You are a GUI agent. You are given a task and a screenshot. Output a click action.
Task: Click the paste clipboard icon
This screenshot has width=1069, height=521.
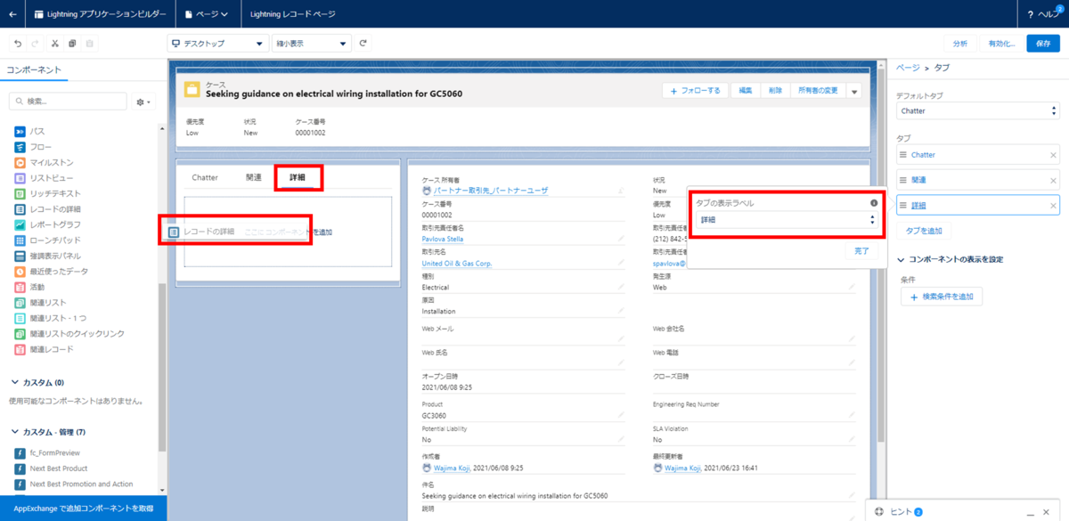click(x=90, y=44)
